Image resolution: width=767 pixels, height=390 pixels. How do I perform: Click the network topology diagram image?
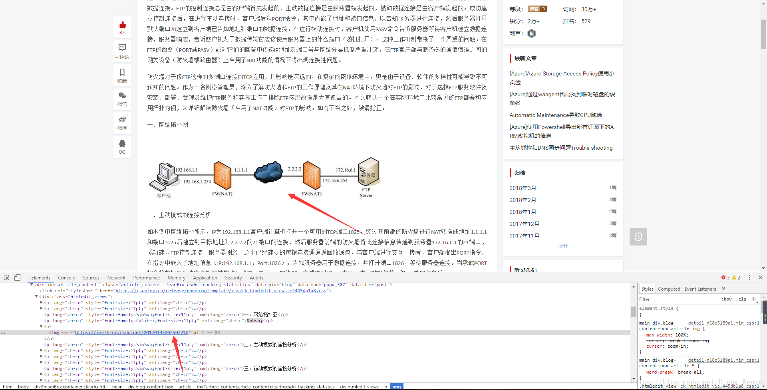pos(264,177)
